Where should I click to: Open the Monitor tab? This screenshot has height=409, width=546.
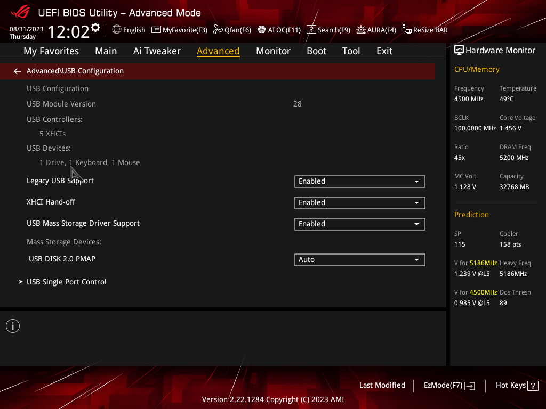coord(273,51)
